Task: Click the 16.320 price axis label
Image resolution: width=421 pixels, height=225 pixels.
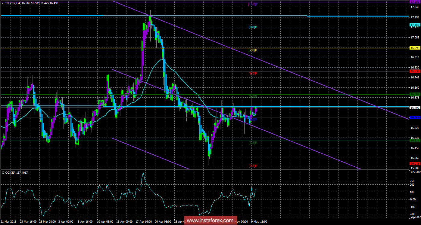Action: [414, 128]
